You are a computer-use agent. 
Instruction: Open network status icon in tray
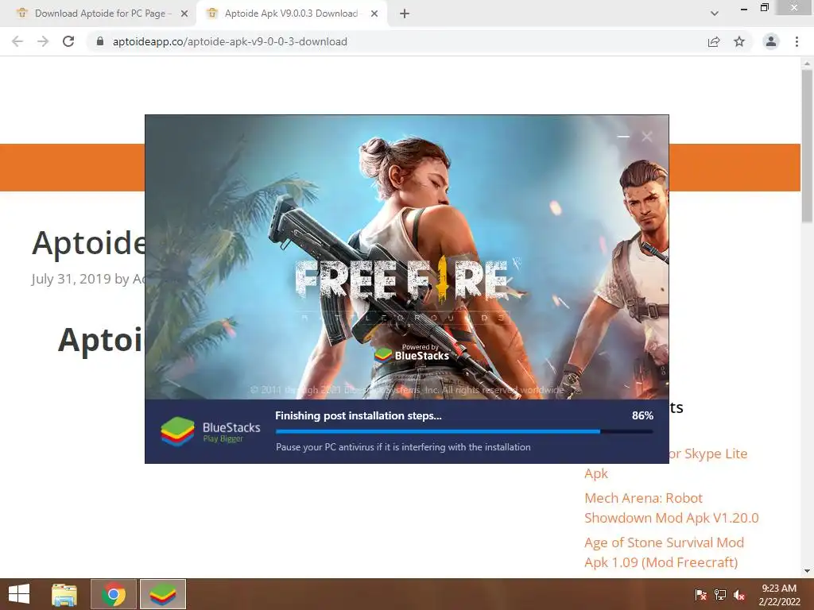click(x=720, y=595)
